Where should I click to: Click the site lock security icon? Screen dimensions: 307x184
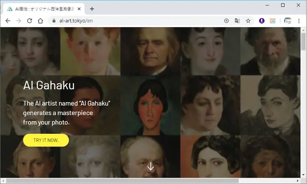click(x=54, y=21)
